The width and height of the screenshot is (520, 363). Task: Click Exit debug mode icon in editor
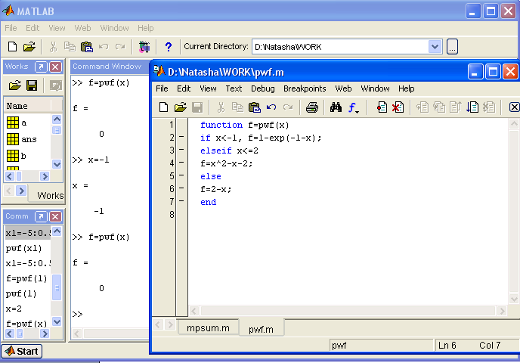[x=489, y=107]
